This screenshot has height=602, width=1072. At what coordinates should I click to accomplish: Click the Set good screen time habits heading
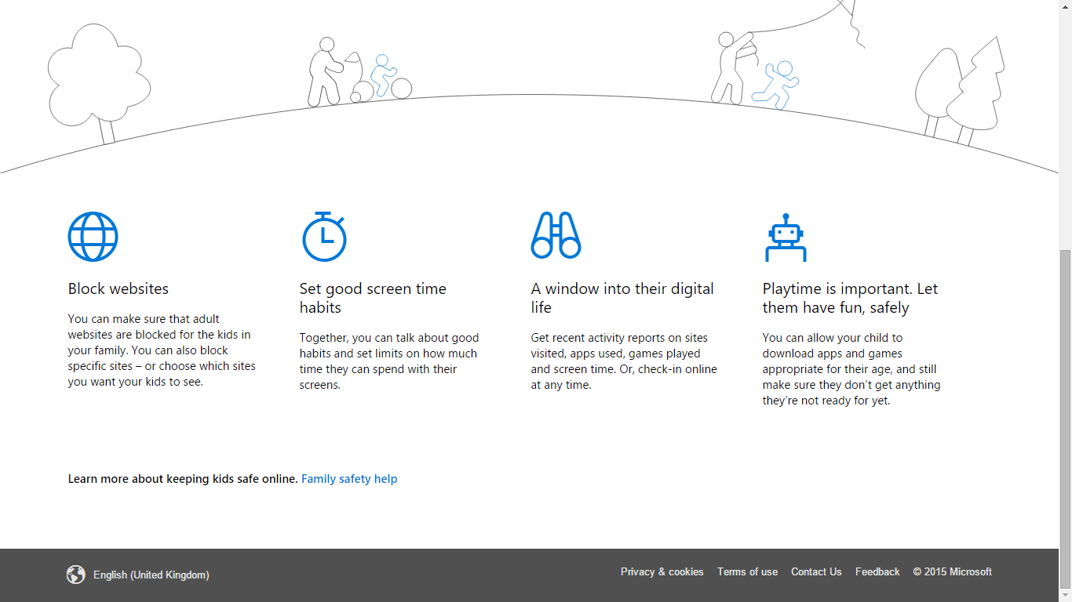pyautogui.click(x=373, y=298)
